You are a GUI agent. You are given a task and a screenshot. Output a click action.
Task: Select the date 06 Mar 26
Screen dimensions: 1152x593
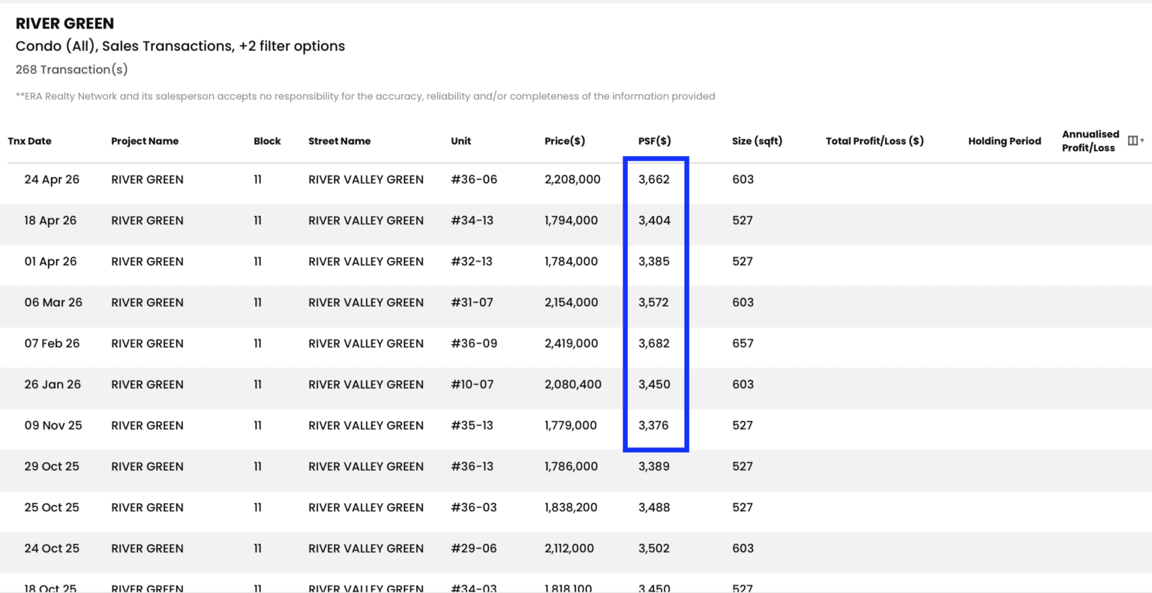(x=53, y=302)
